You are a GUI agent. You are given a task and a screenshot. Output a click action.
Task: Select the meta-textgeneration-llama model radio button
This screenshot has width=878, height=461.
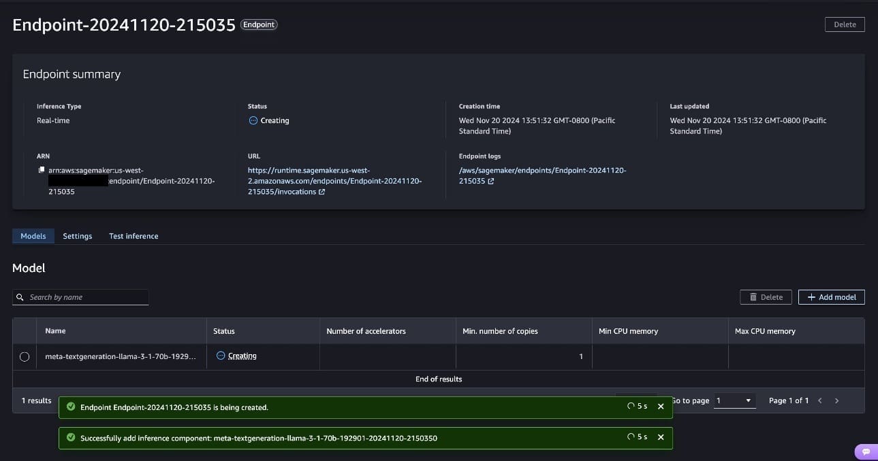coord(25,357)
